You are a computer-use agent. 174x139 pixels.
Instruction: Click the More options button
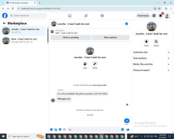110,38
